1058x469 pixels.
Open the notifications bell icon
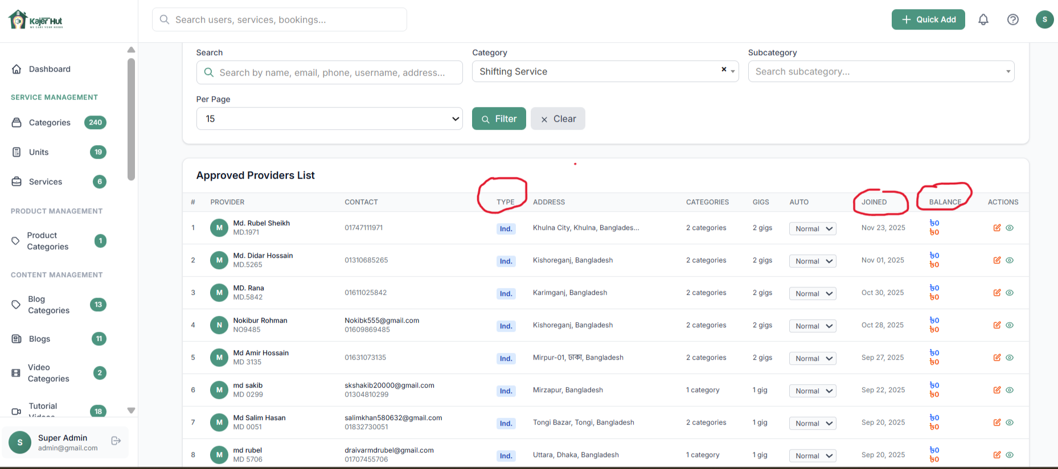click(x=983, y=20)
